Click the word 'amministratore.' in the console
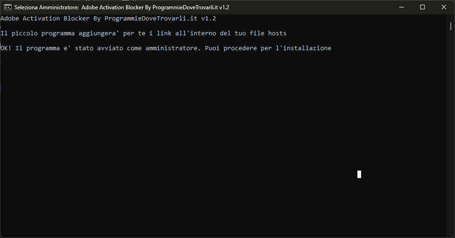This screenshot has height=238, width=455. [x=173, y=48]
